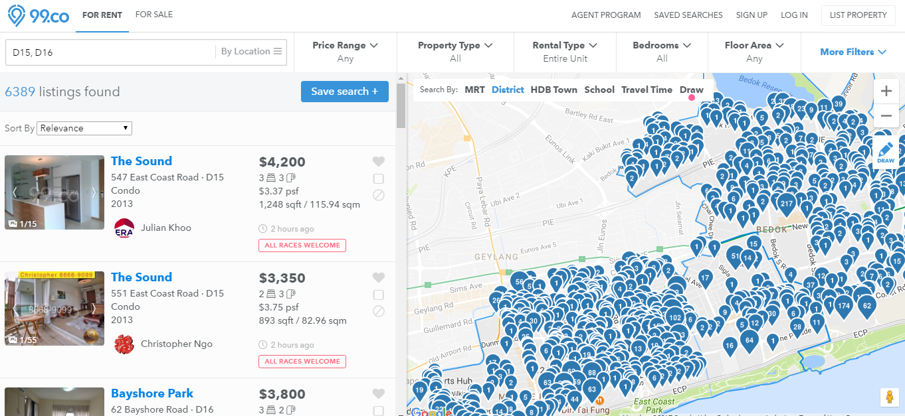Open map marker numbered 51
Viewport: 905px width, 416px height.
click(734, 256)
